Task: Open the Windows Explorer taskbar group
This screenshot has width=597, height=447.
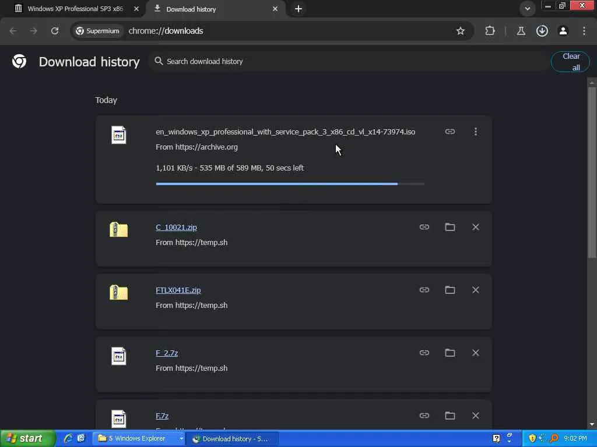Action: point(140,439)
